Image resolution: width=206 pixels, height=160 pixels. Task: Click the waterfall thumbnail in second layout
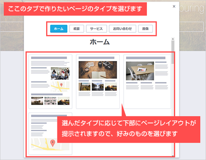click(98, 86)
